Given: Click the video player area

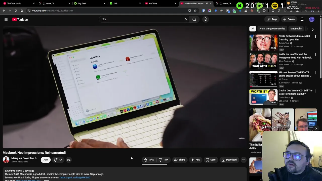Looking at the screenshot, I should (x=125, y=87).
